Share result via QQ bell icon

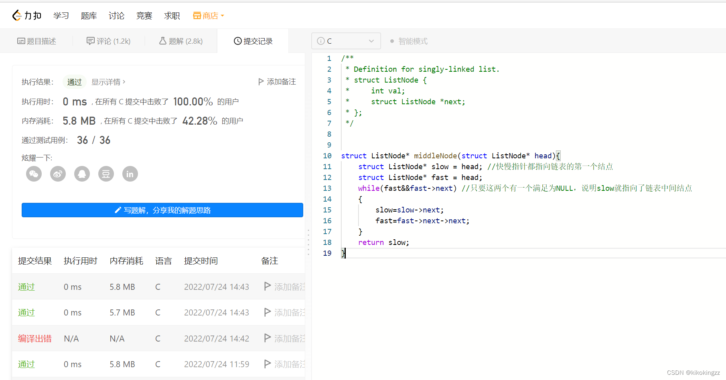click(x=82, y=174)
